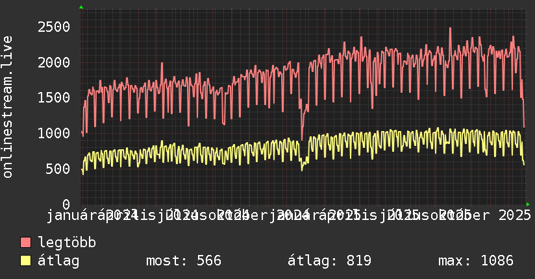This screenshot has height=279, width=535.
Task: Select the átlag legend label beside yellow swatch
Action: pyautogui.click(x=58, y=261)
